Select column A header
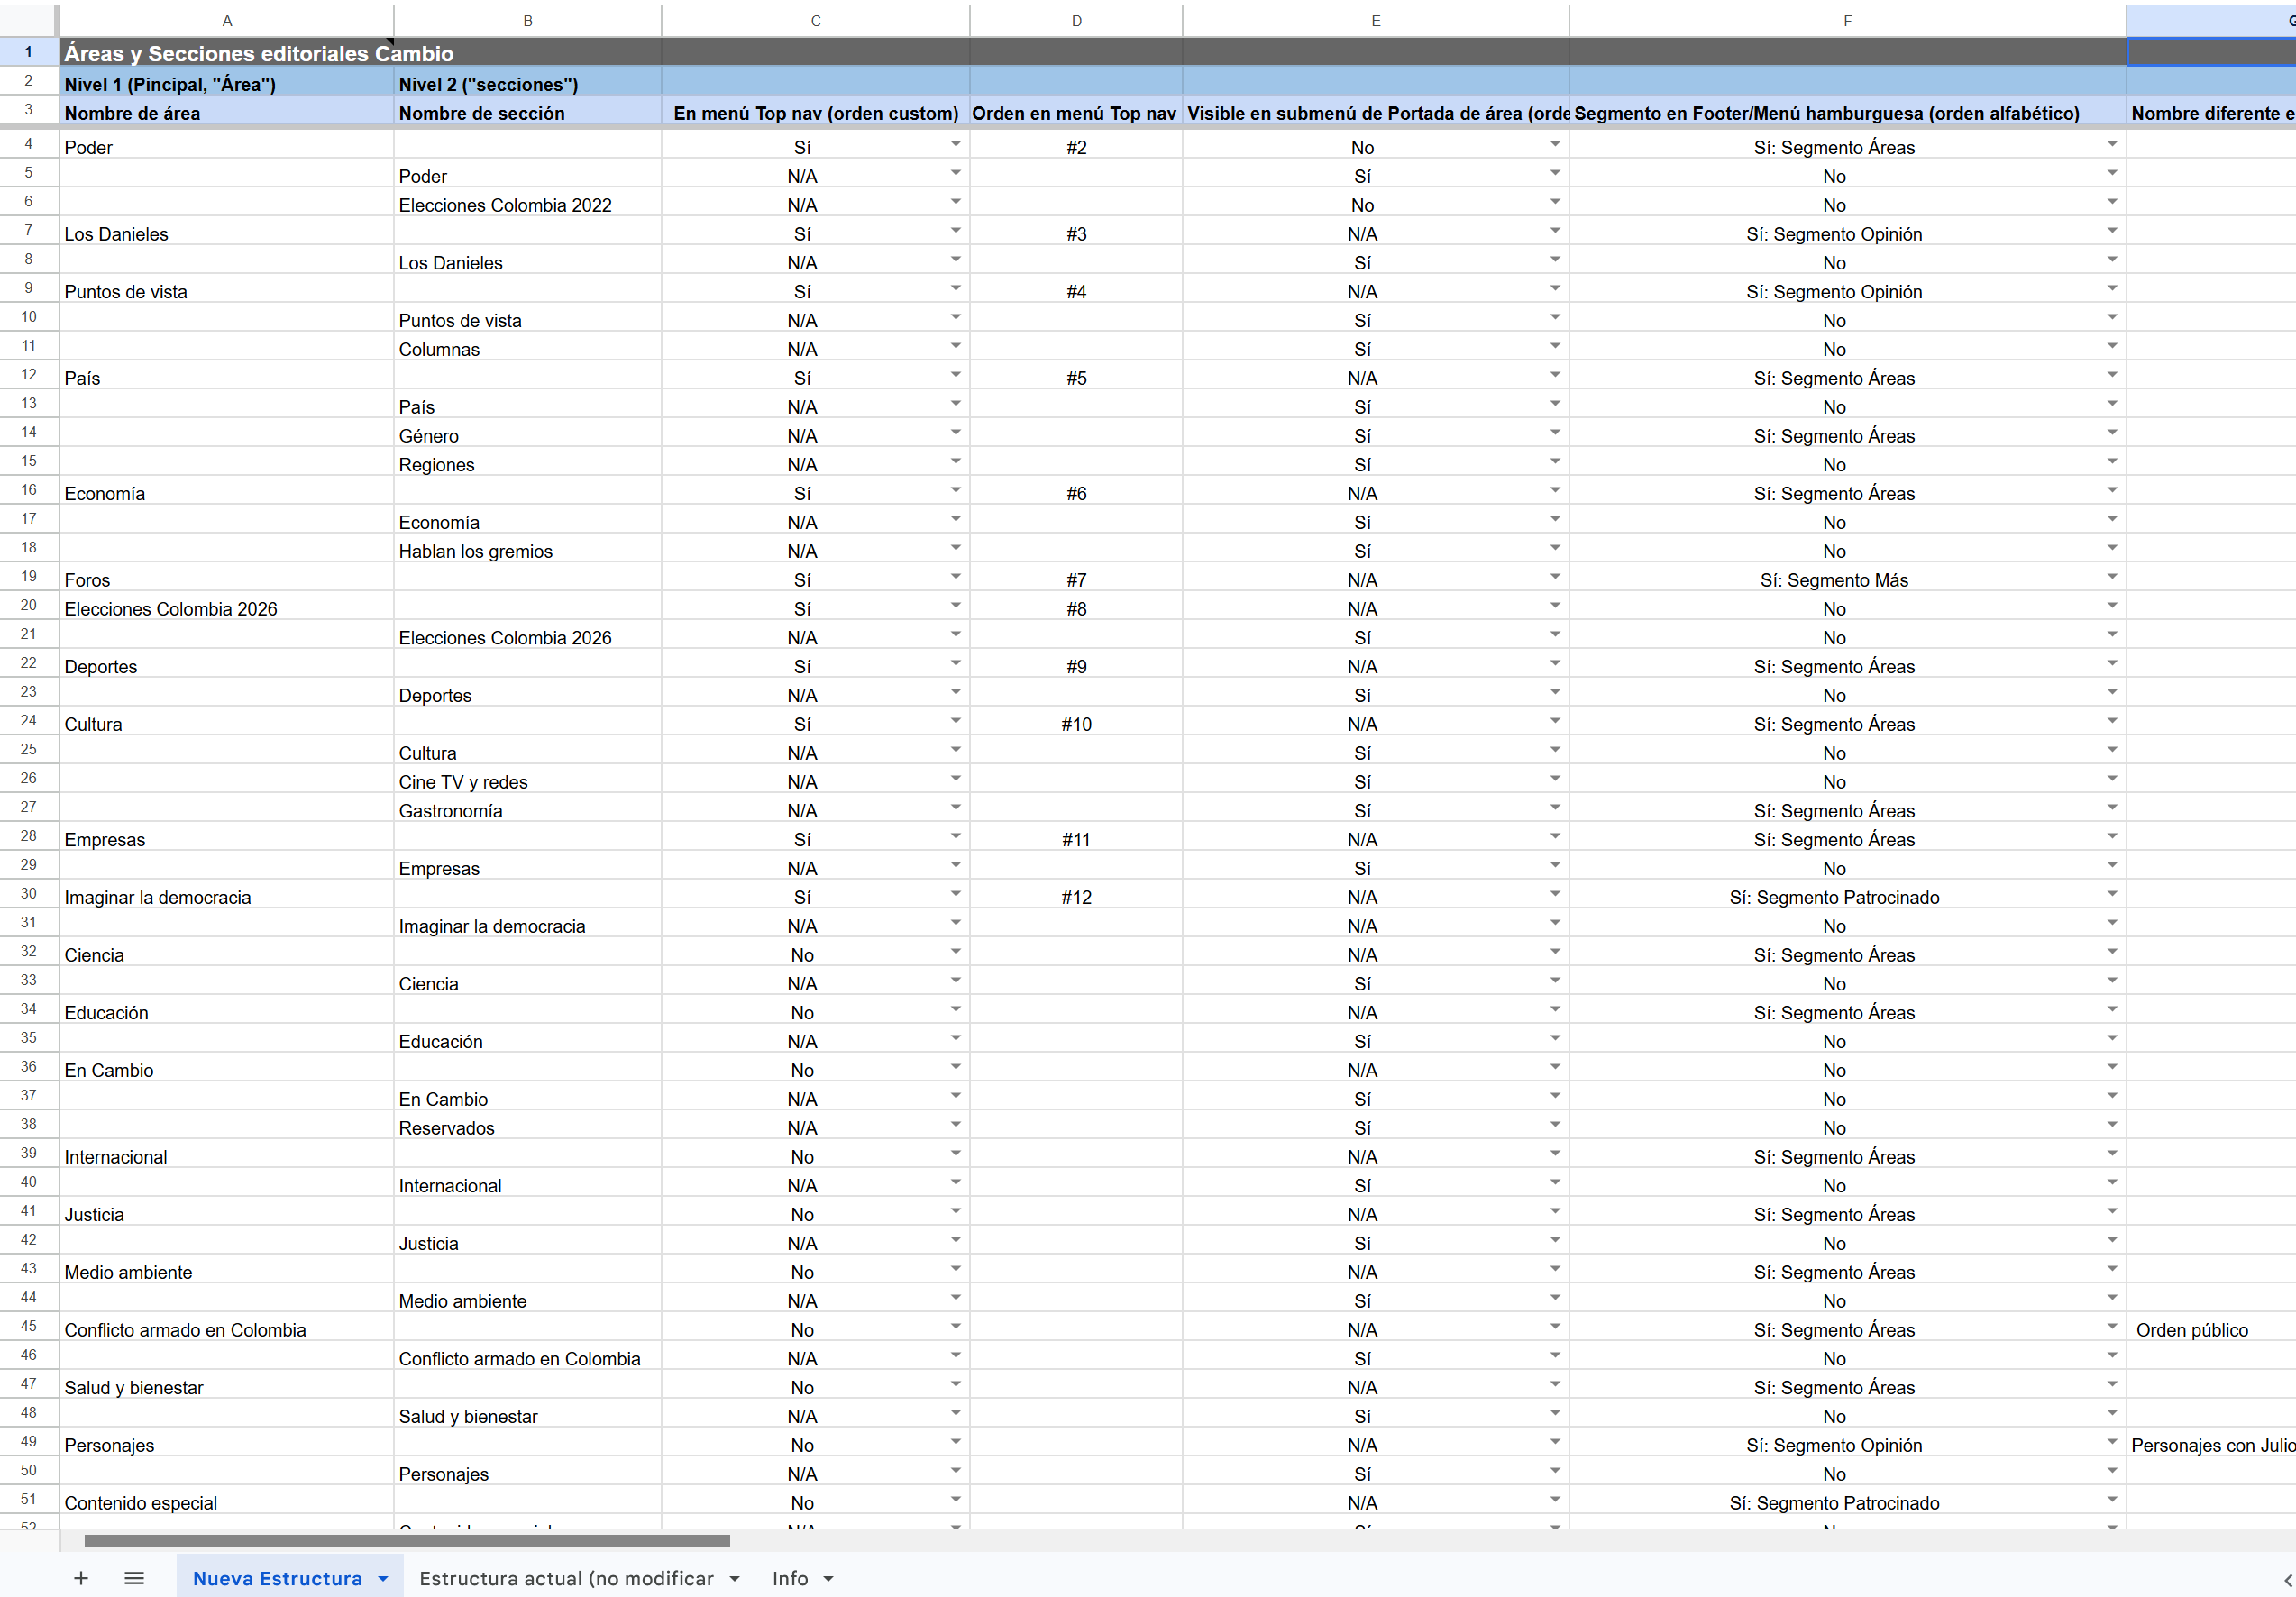This screenshot has width=2296, height=1597. pos(227,20)
